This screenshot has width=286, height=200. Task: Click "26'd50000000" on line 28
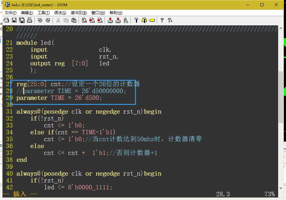click(102, 91)
